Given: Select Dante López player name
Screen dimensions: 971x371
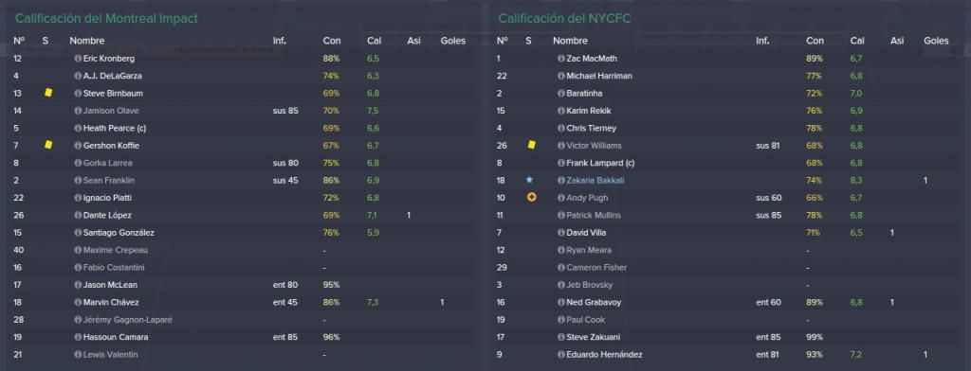Looking at the screenshot, I should coord(107,215).
